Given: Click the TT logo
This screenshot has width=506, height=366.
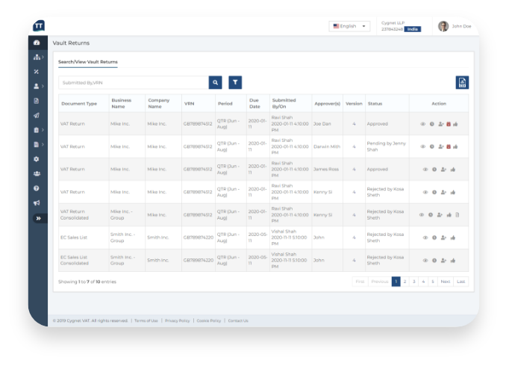Looking at the screenshot, I should click(x=39, y=26).
